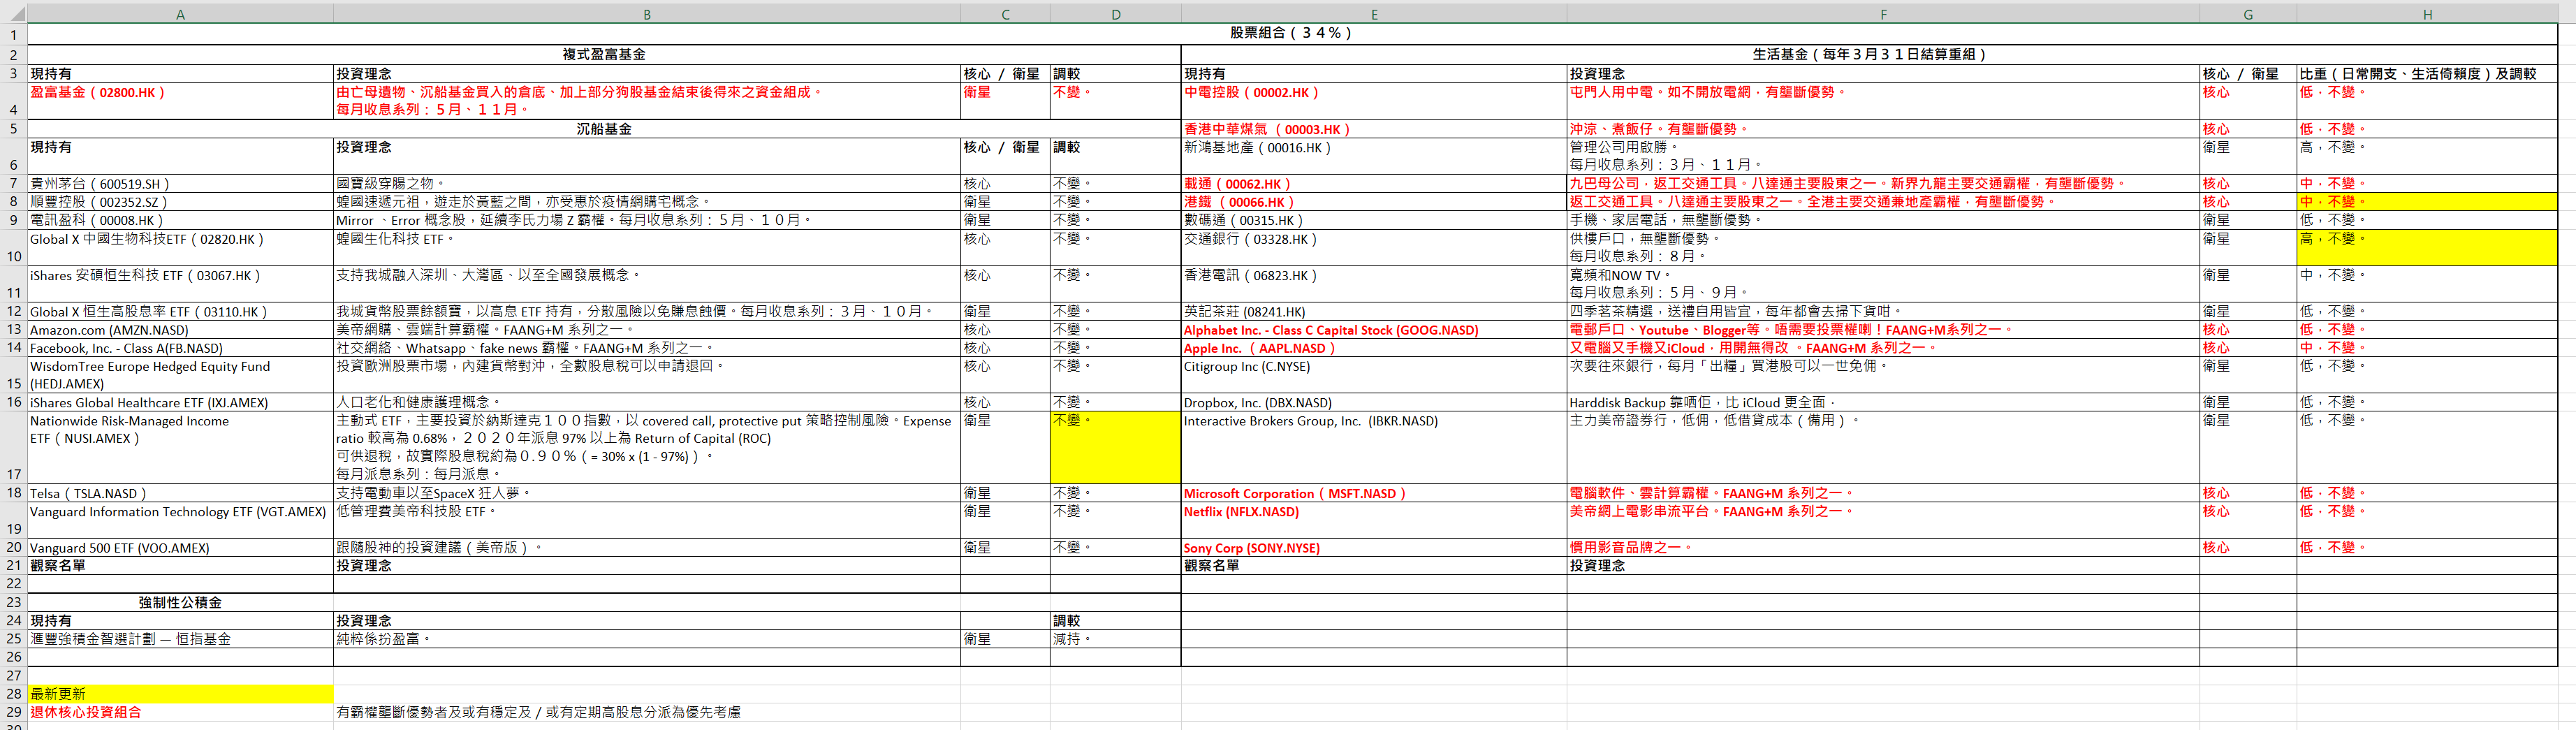Select the Netflix (NFLX.NASD) cell
The height and width of the screenshot is (730, 2576).
pos(1374,520)
